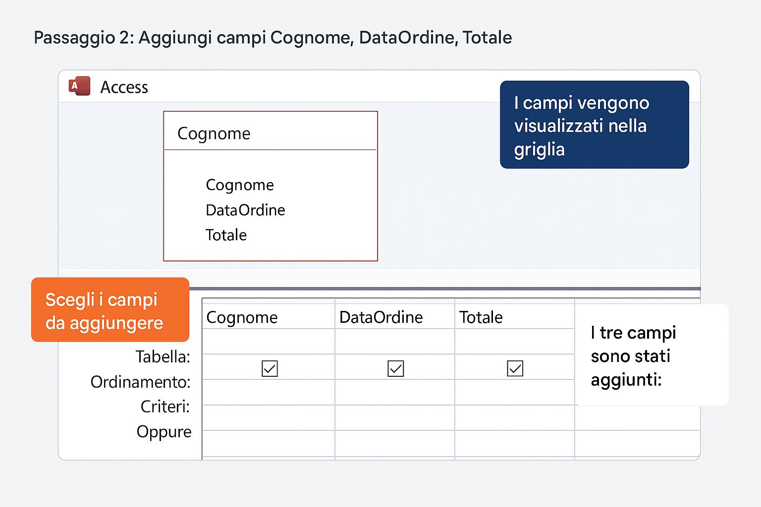The height and width of the screenshot is (507, 761).
Task: Select DataOrdine in the table field list
Action: [x=245, y=210]
